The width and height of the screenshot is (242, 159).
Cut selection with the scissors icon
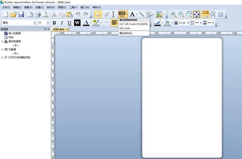(54, 15)
